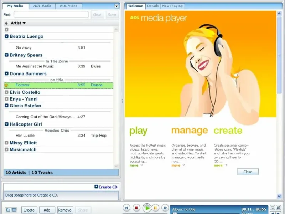Image resolution: width=285 pixels, height=214 pixels.
Task: Toggle shuffle mode icon in player display
Action: point(278,208)
